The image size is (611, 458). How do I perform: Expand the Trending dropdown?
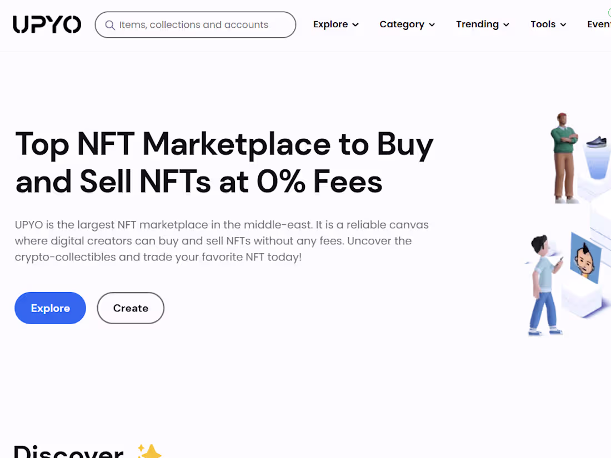tap(482, 24)
